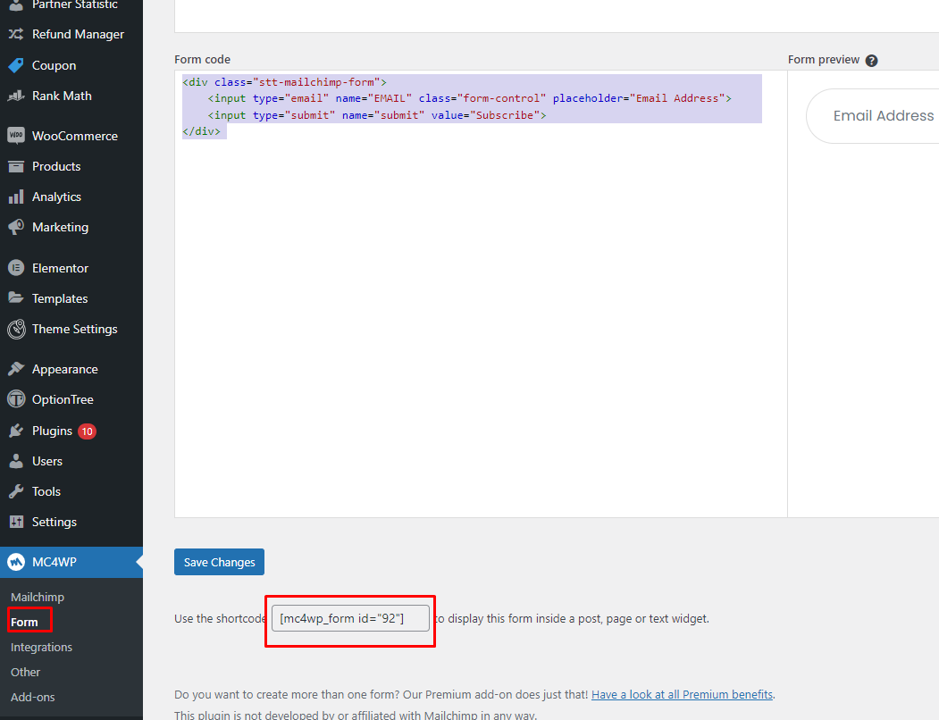939x720 pixels.
Task: Click the Marketing megaphone icon
Action: (x=16, y=227)
